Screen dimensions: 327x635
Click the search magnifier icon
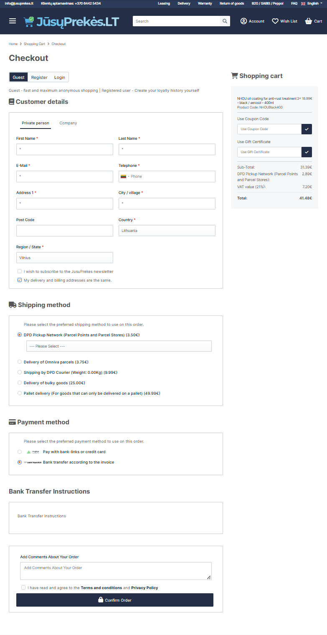point(225,21)
